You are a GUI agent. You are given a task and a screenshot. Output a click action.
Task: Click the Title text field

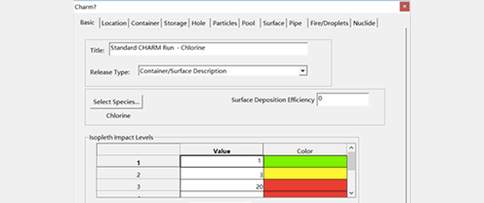208,49
